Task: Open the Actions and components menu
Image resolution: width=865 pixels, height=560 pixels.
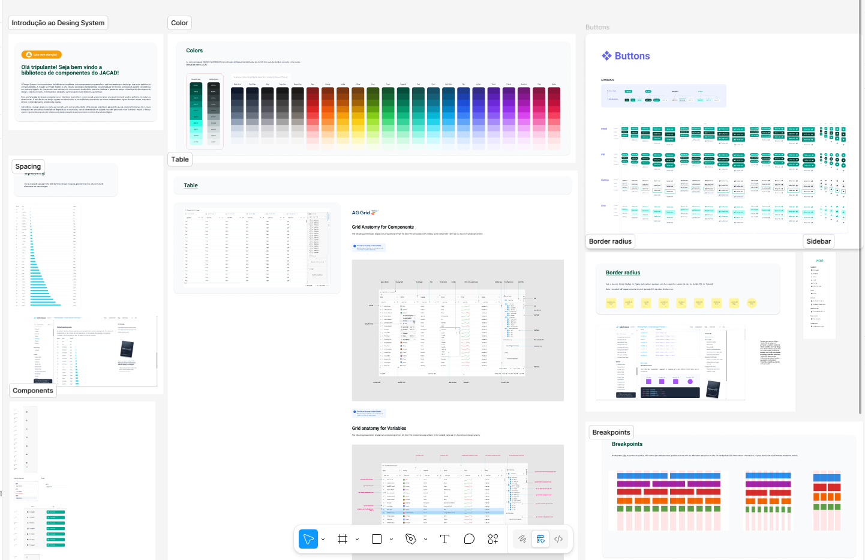Action: [x=493, y=539]
